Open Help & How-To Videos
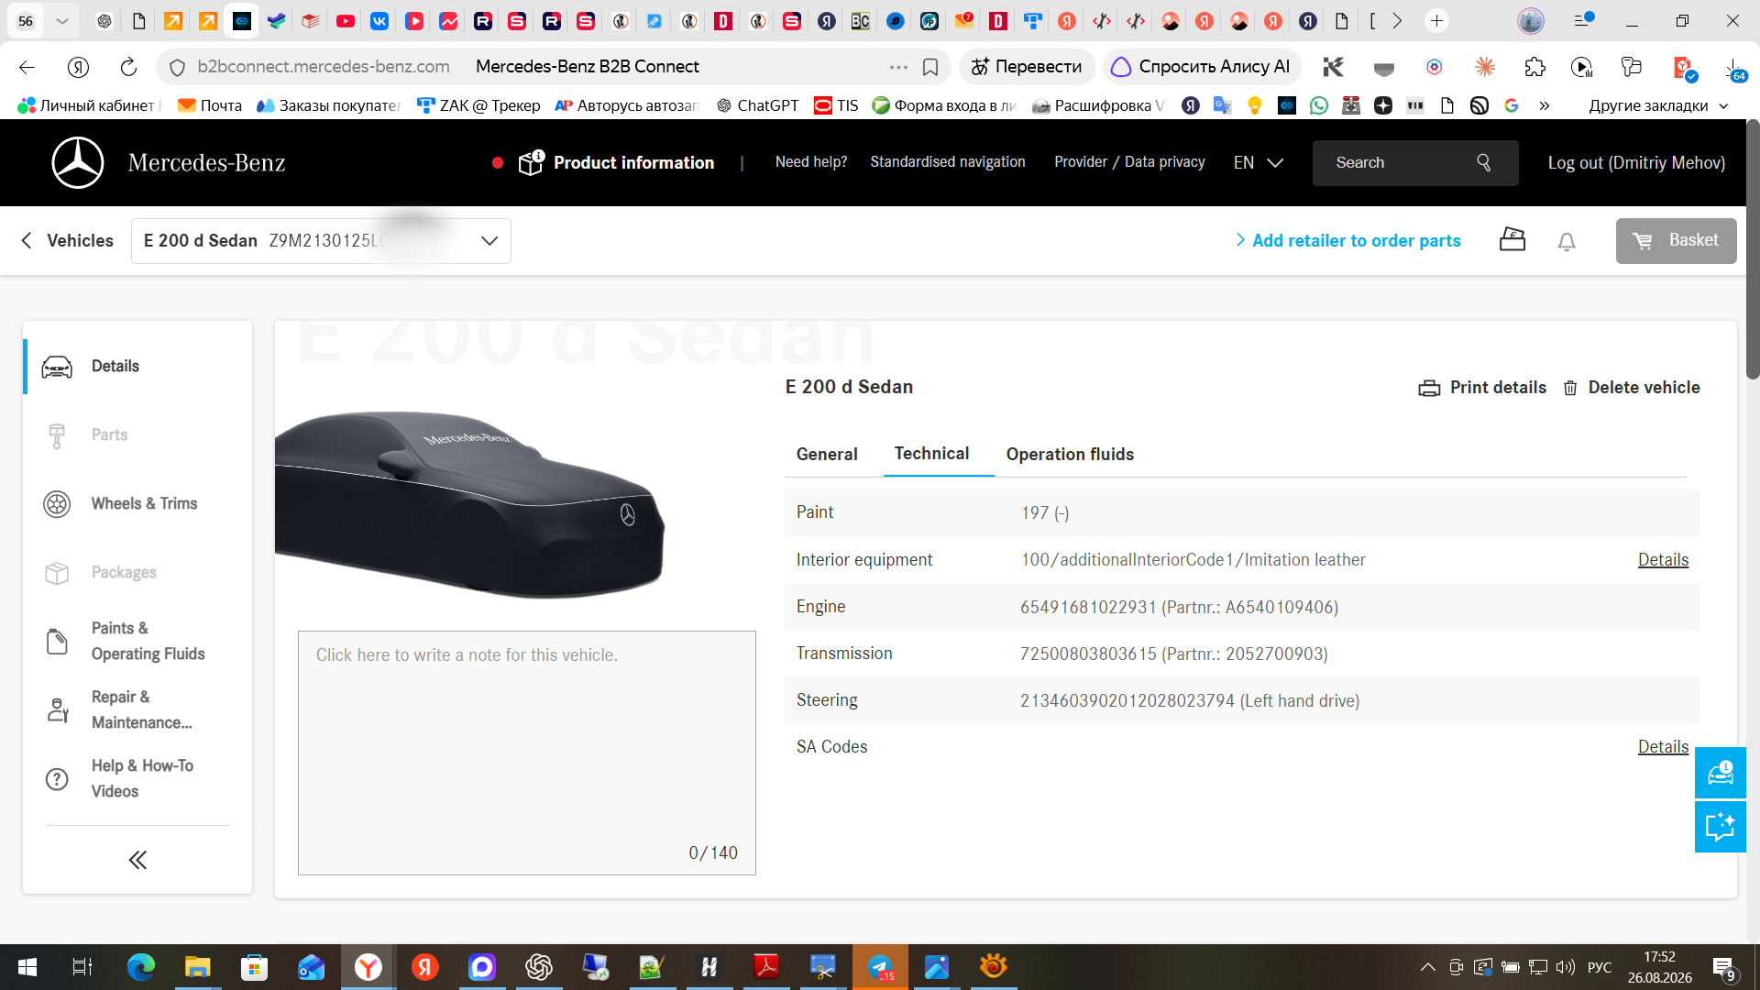Screen dimensions: 1760x990 pos(137,778)
